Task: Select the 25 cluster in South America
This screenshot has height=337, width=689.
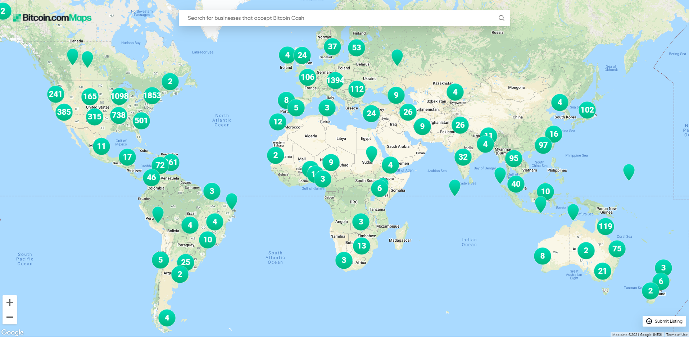Action: tap(186, 263)
